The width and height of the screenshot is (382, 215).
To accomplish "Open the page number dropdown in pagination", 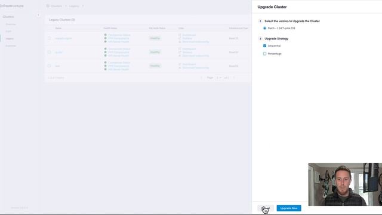I will (219, 78).
